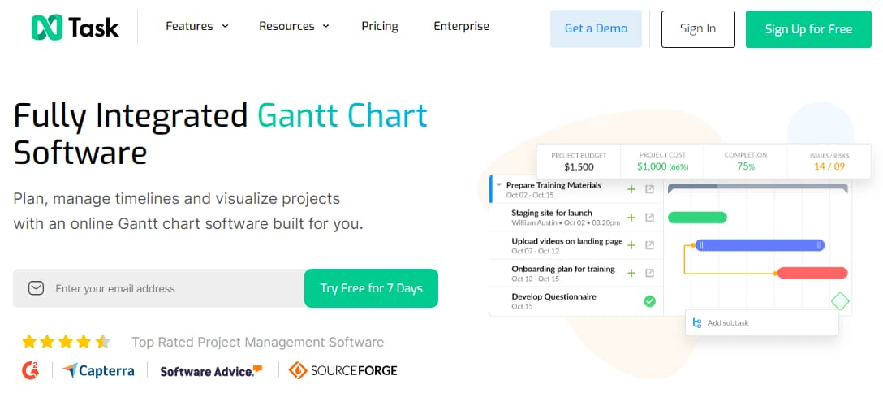Click the envelope icon in email field
883x406 pixels.
point(36,288)
